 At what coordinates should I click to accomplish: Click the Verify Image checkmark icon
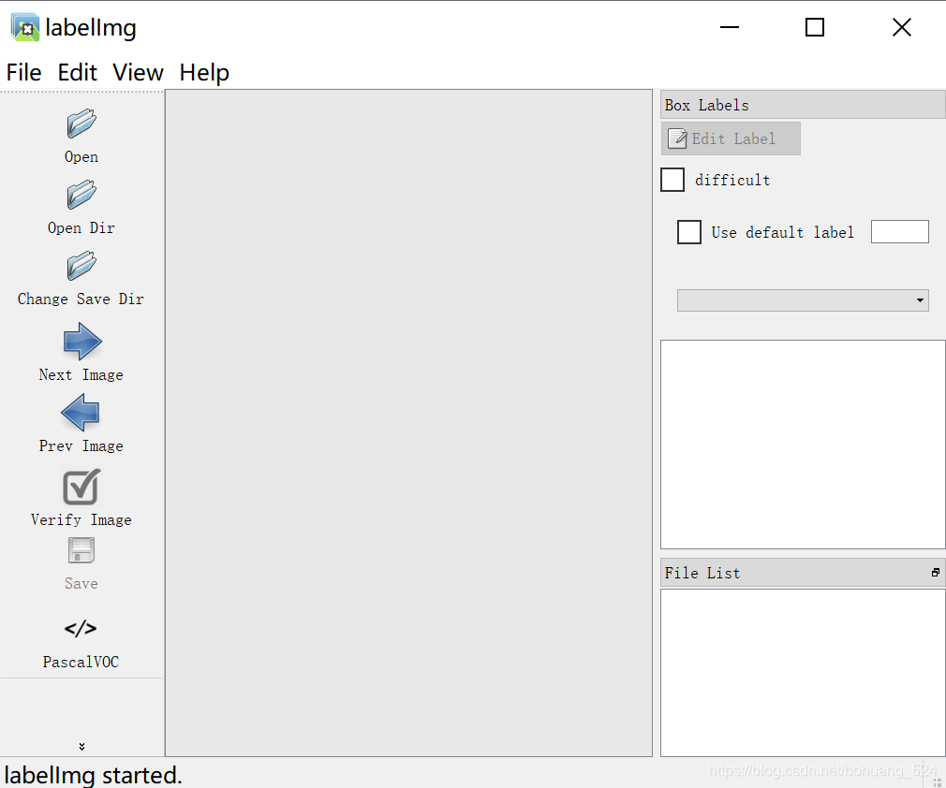(81, 487)
